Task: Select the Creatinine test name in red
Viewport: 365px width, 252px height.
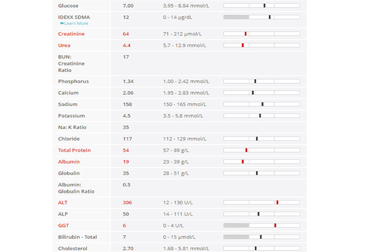Action: tap(71, 34)
